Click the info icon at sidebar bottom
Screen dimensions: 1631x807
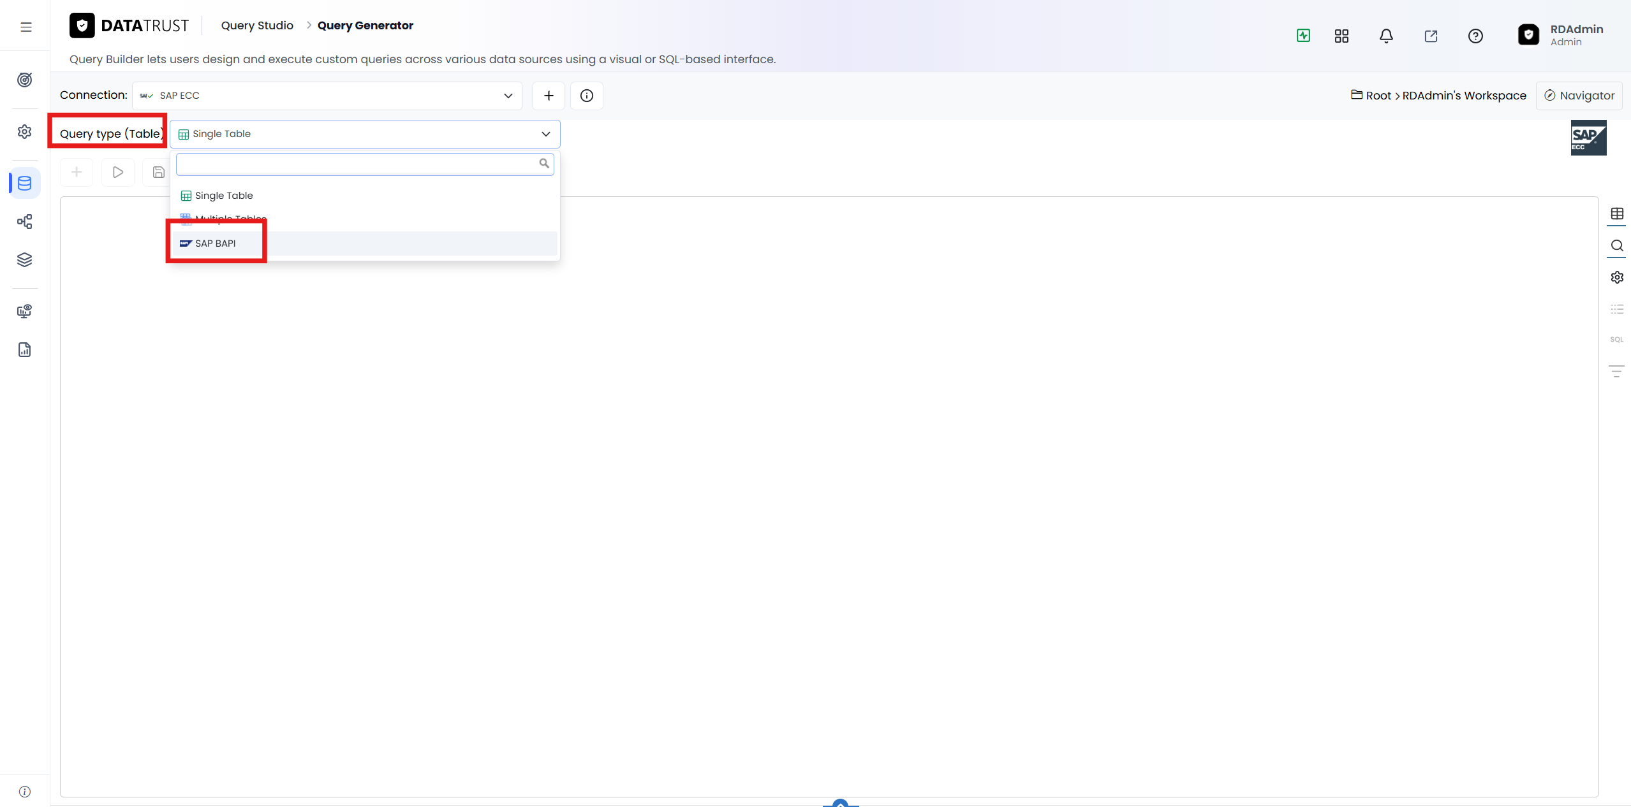25,792
